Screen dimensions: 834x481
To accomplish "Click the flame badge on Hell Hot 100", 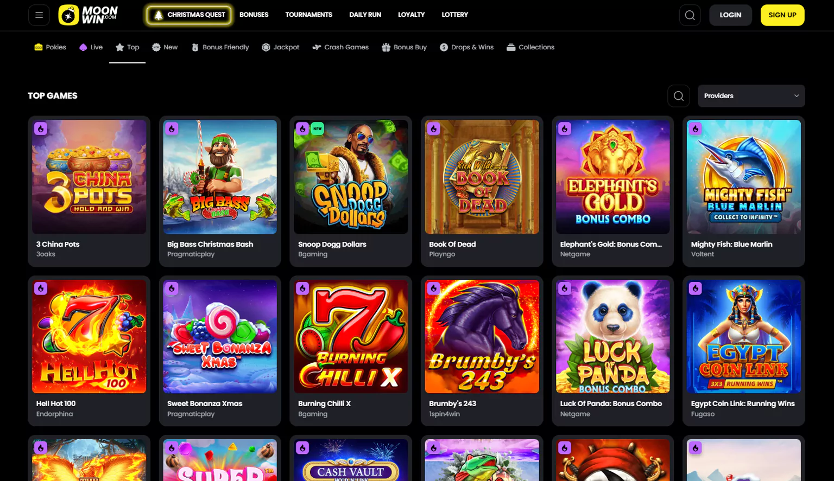I will click(x=41, y=288).
